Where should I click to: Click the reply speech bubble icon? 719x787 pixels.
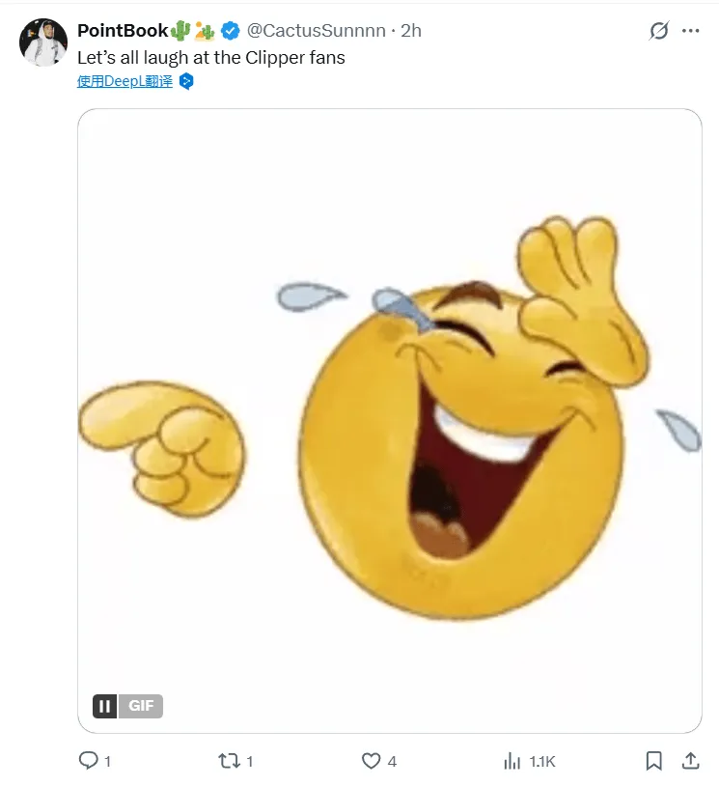tap(88, 761)
